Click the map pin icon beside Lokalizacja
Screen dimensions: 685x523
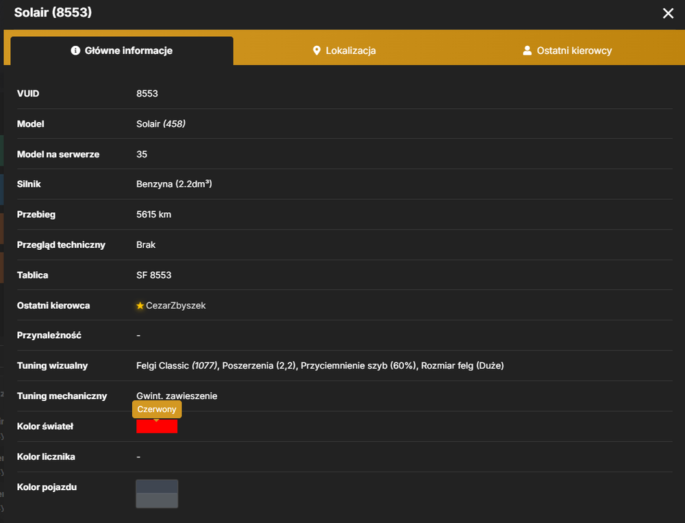click(316, 51)
